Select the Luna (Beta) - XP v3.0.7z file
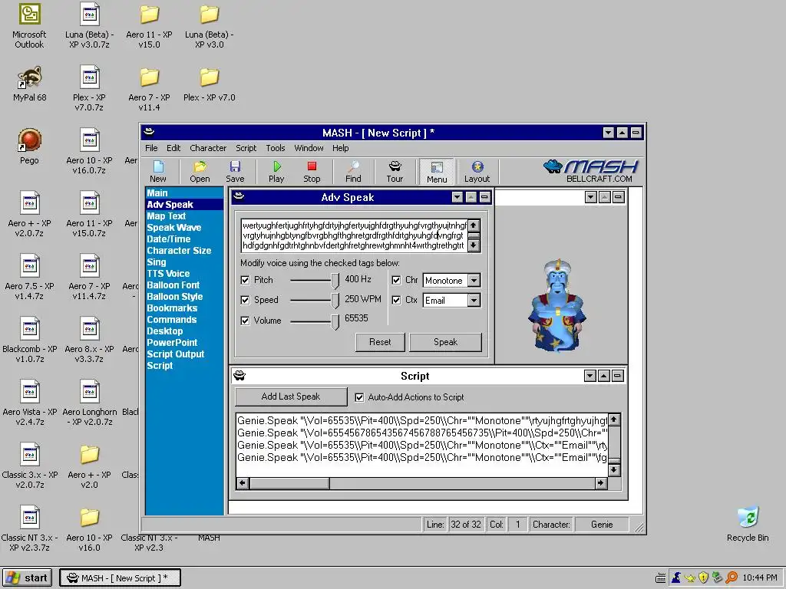The width and height of the screenshot is (786, 589). tap(89, 25)
